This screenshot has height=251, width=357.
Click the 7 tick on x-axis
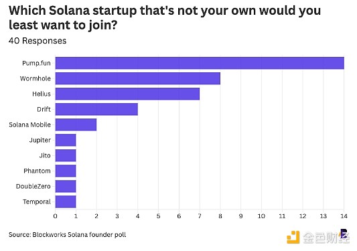coord(200,216)
